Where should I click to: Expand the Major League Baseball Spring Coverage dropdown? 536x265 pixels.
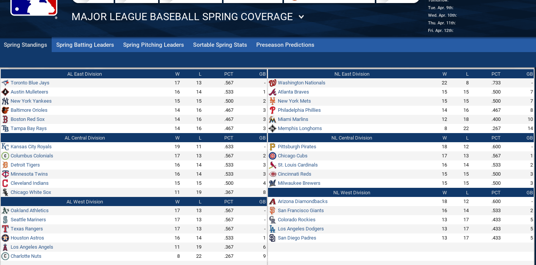coord(301,17)
